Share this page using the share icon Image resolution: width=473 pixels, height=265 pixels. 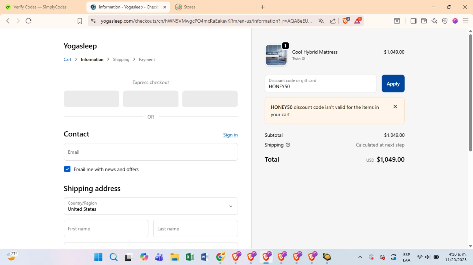coord(333,21)
